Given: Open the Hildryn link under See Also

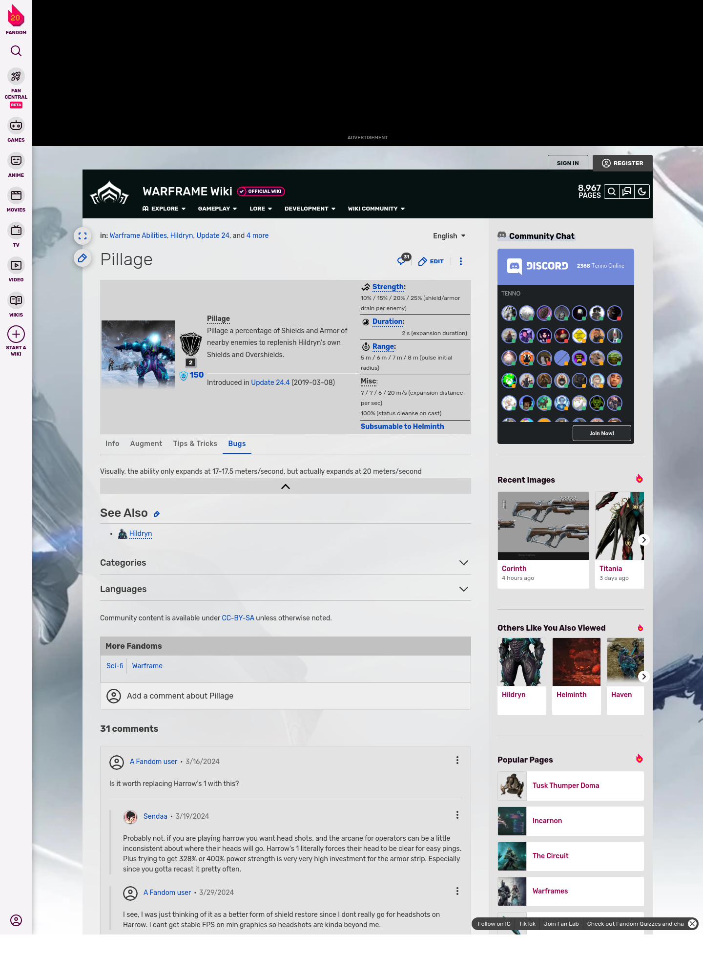Looking at the screenshot, I should pyautogui.click(x=141, y=533).
